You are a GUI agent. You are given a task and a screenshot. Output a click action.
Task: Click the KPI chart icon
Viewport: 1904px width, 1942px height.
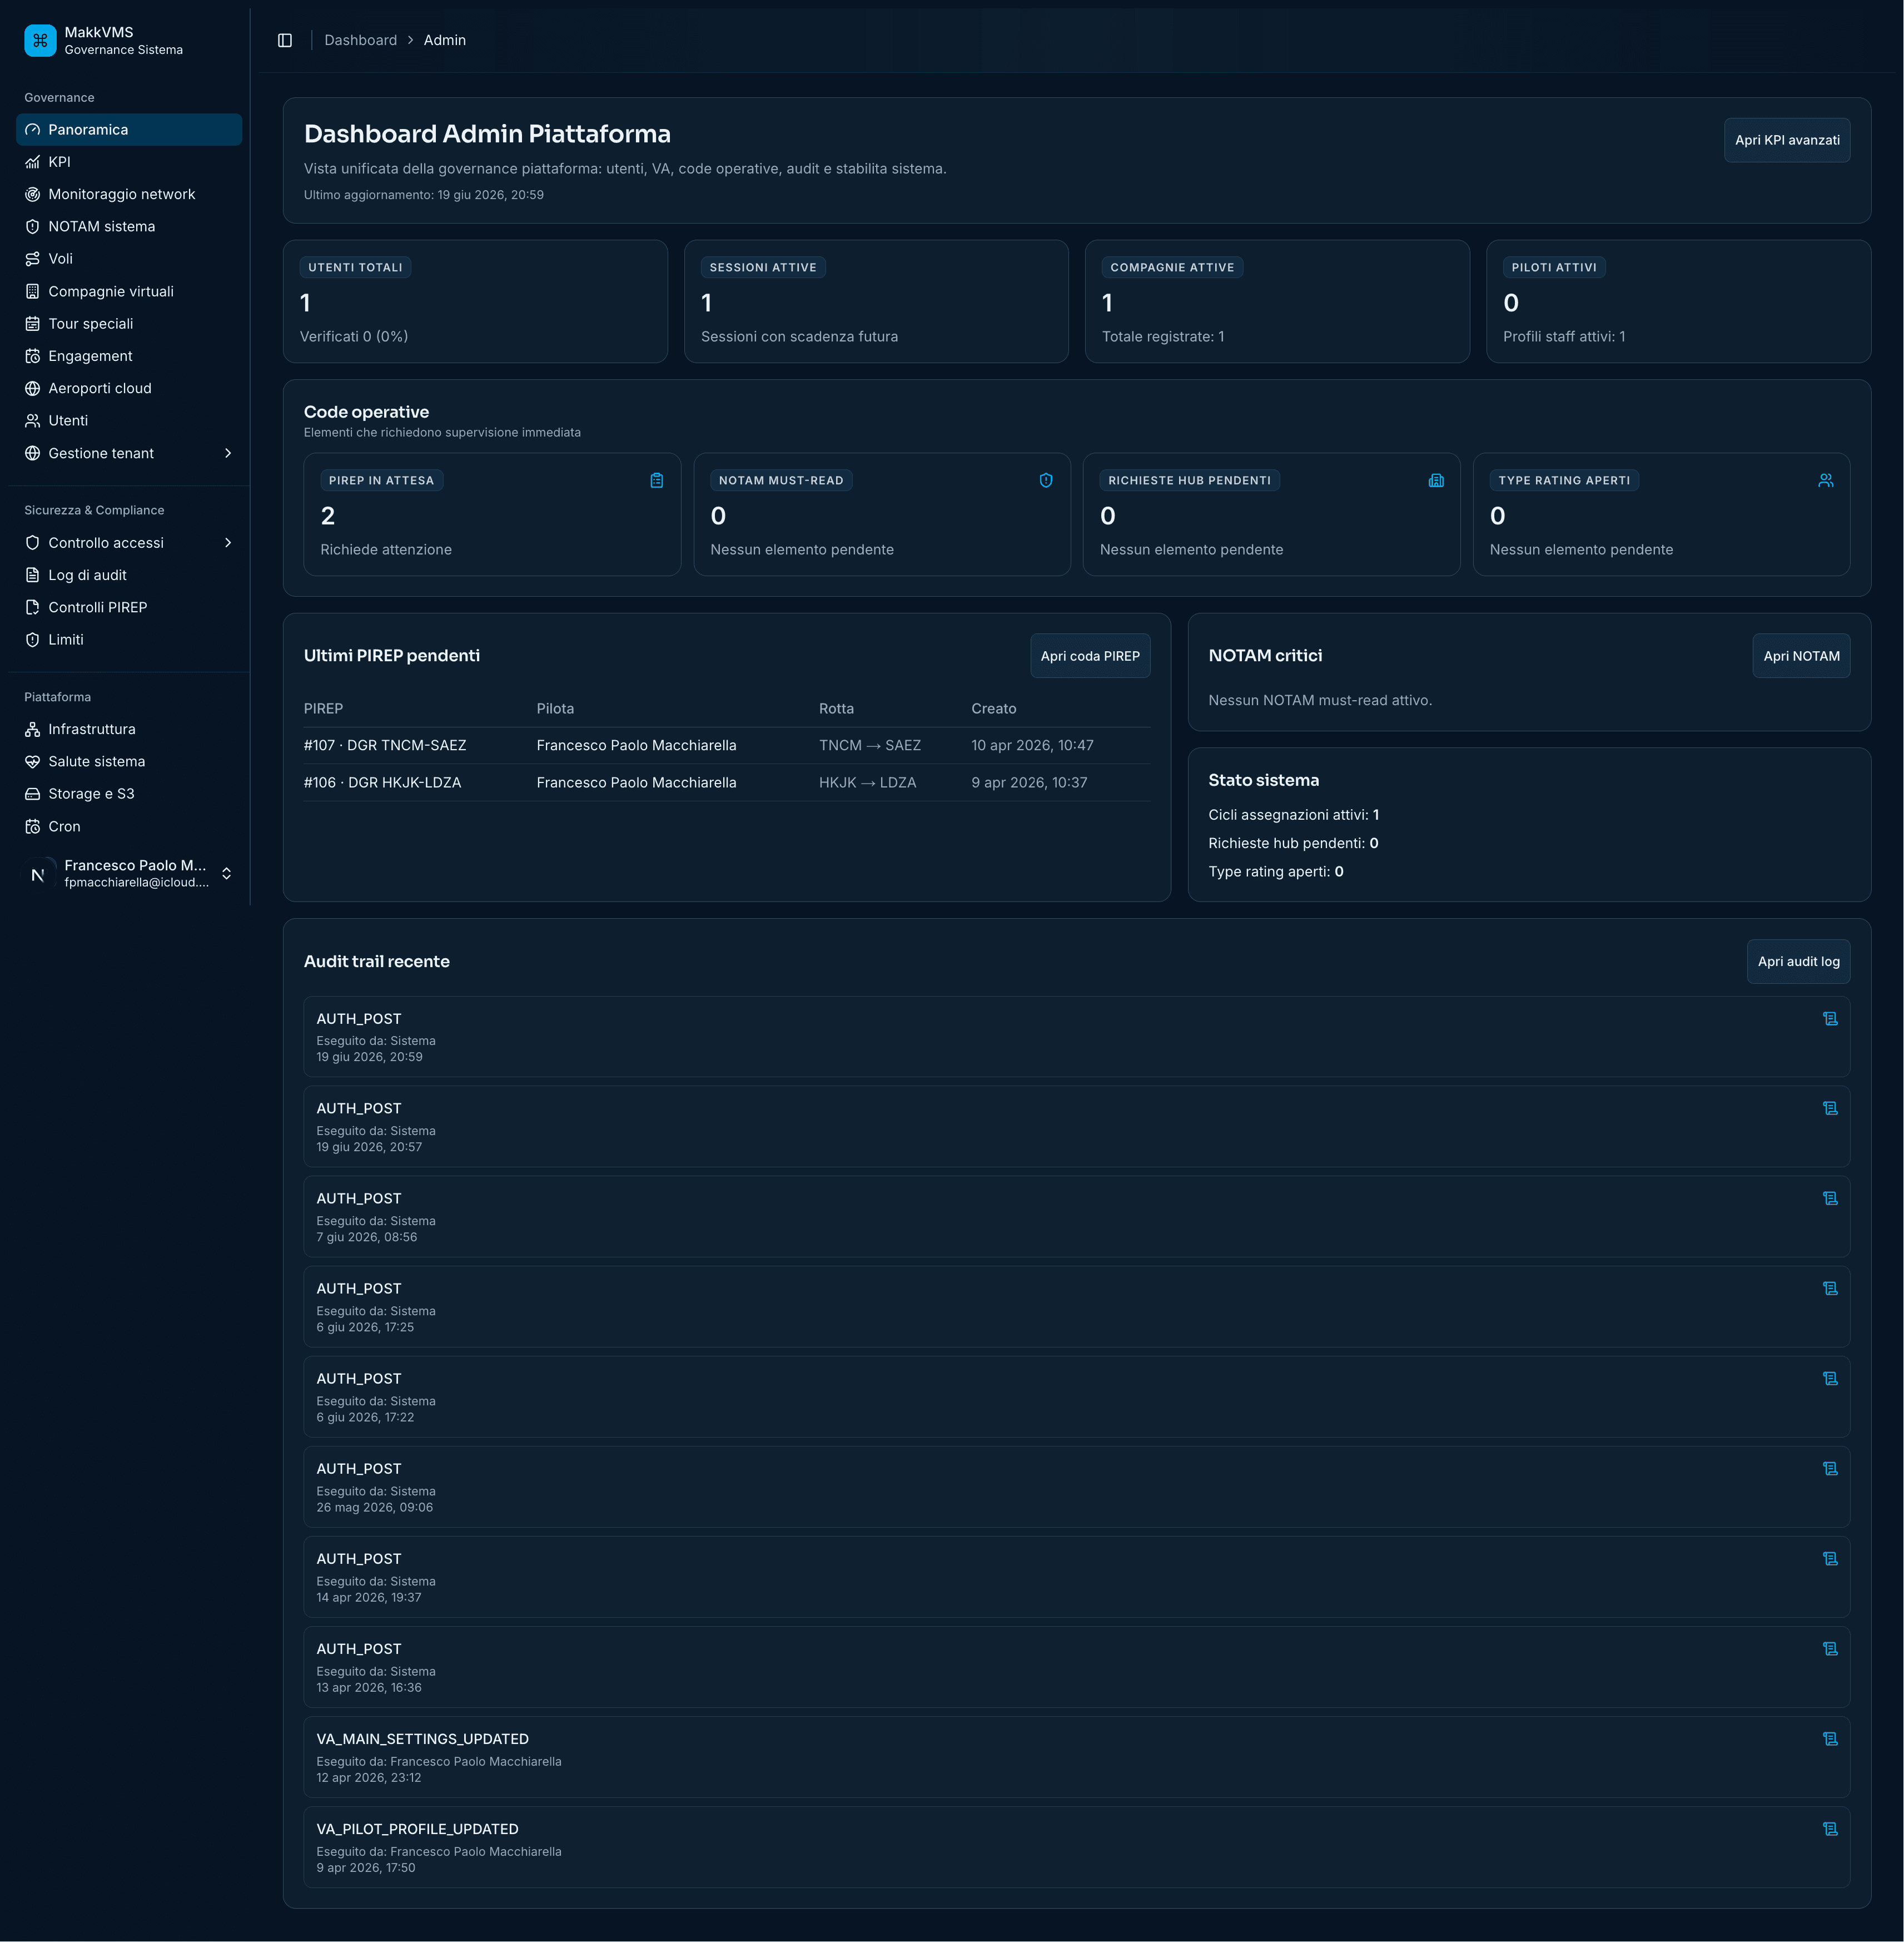pos(32,162)
